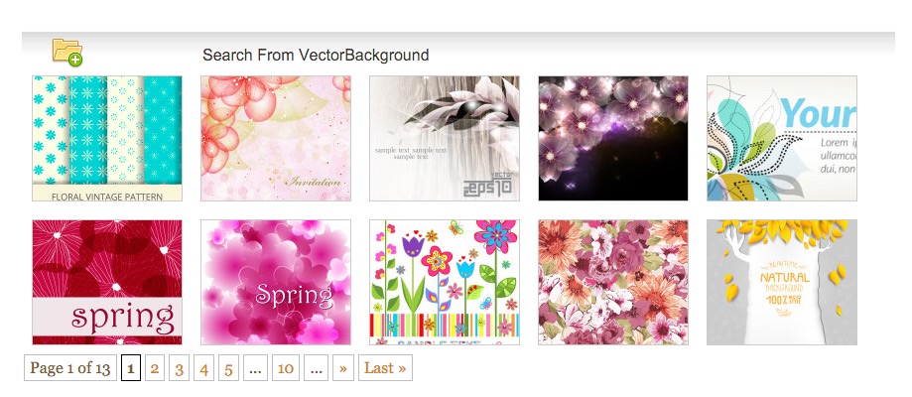The height and width of the screenshot is (397, 912).
Task: Select the watercolor floral pattern thumbnail
Action: pyautogui.click(x=613, y=282)
